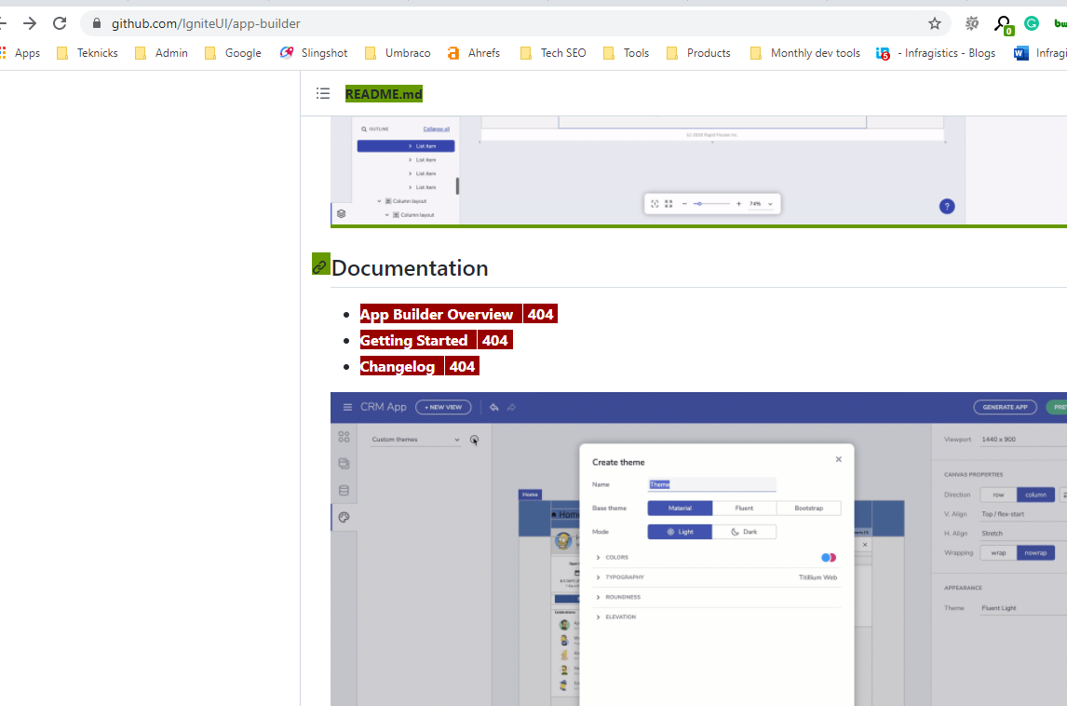Click the Getting Started documentation link
The width and height of the screenshot is (1067, 706).
(x=415, y=340)
